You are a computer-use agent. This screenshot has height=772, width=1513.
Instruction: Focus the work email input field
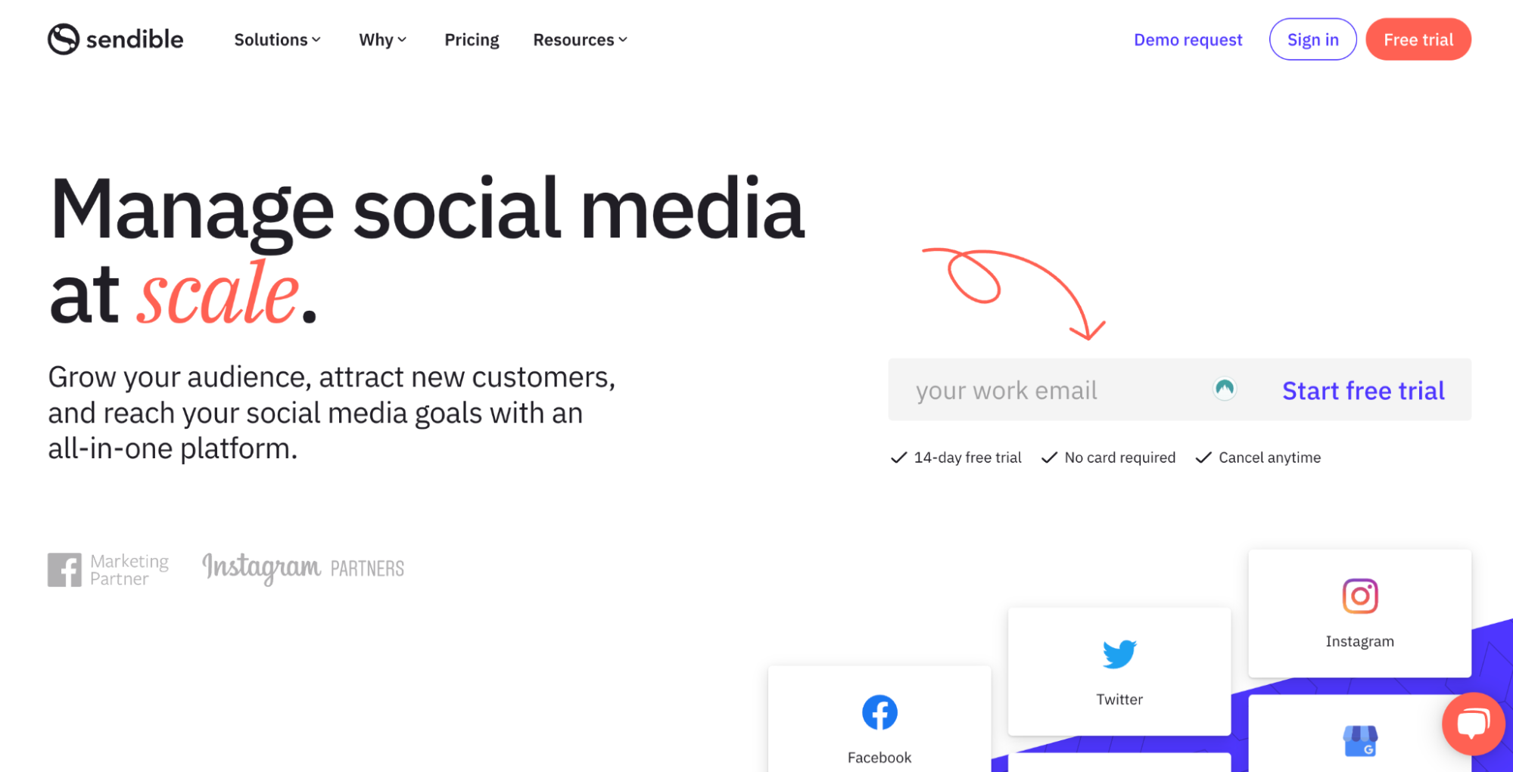coord(1044,390)
